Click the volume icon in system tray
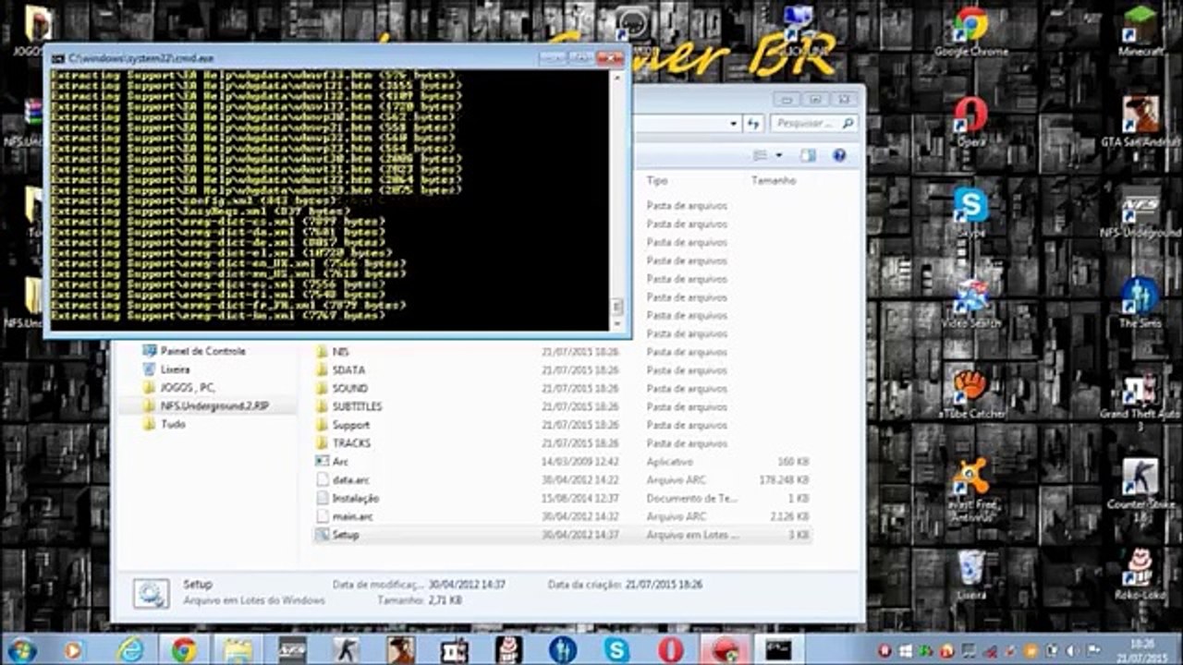 pos(1070,650)
